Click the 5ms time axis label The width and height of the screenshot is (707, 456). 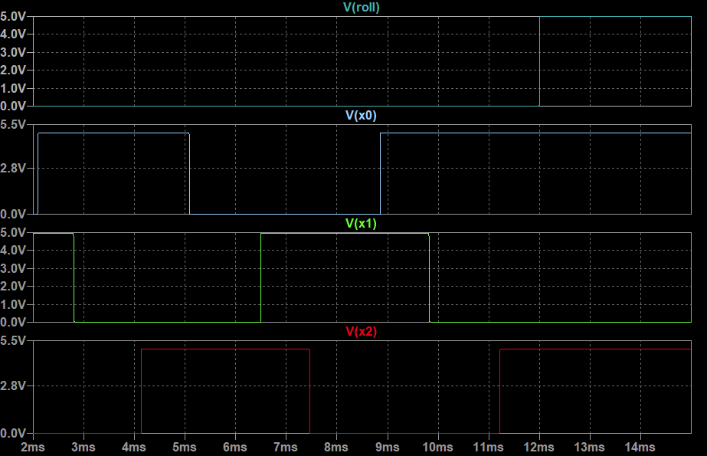click(x=185, y=447)
